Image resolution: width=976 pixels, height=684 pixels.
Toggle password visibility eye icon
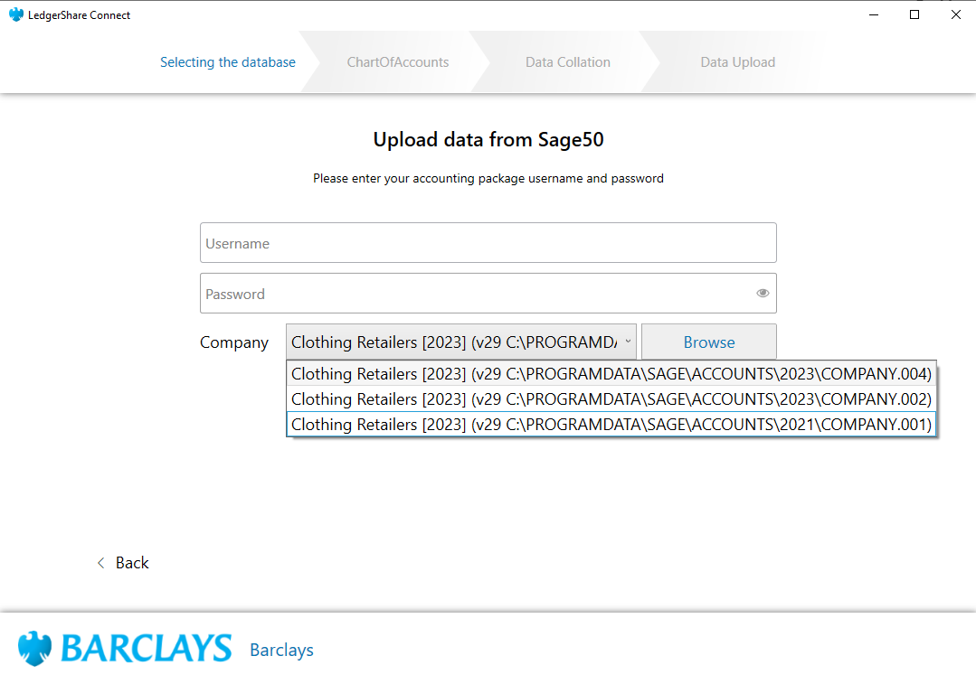(x=763, y=293)
